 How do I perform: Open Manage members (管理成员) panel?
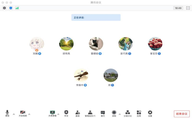tap(90, 113)
